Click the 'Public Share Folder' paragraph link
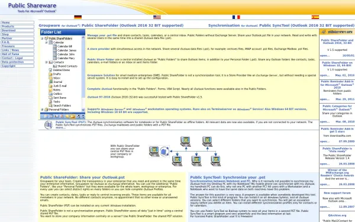Screen dimensions: 355x222 (x=101, y=60)
